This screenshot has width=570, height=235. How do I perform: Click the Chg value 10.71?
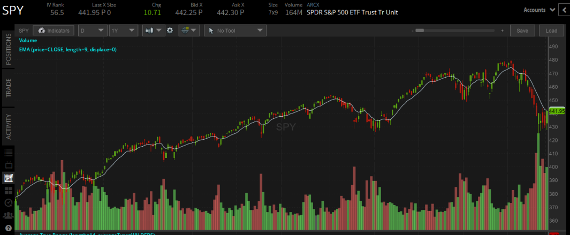coord(153,12)
